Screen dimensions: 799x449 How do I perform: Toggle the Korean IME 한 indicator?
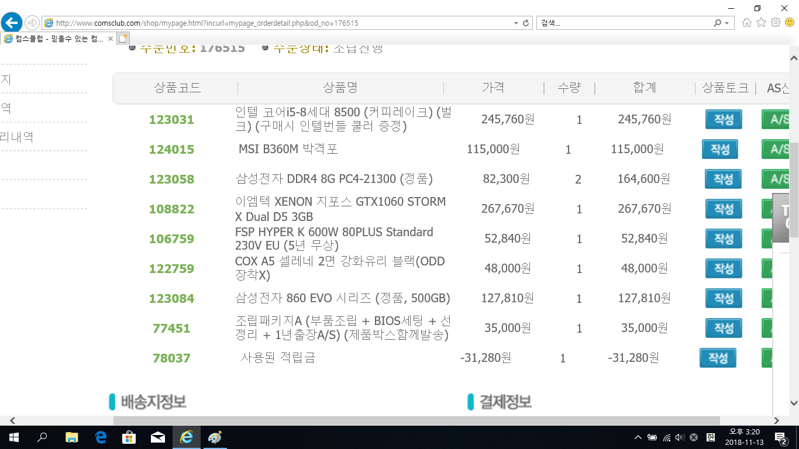(711, 437)
